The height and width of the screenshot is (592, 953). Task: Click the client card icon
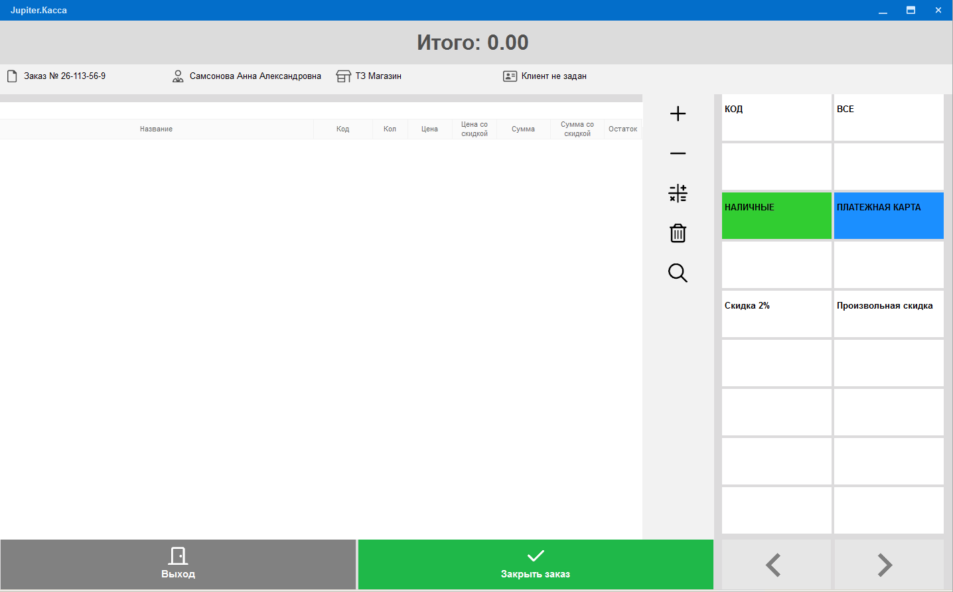[510, 76]
